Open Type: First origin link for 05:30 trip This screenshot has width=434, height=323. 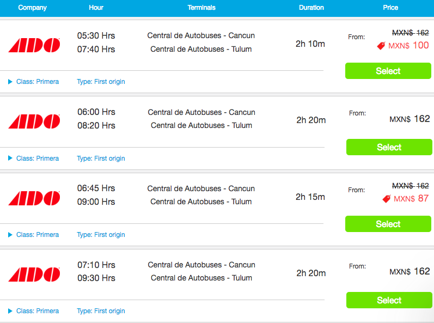[101, 82]
